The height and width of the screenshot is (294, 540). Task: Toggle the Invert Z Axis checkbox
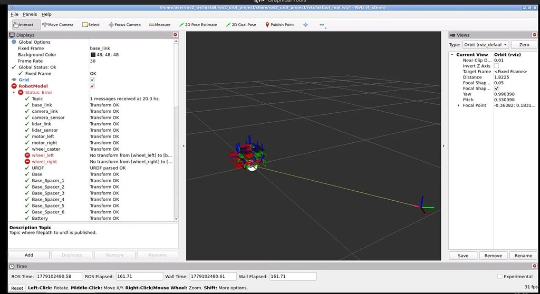pos(496,66)
